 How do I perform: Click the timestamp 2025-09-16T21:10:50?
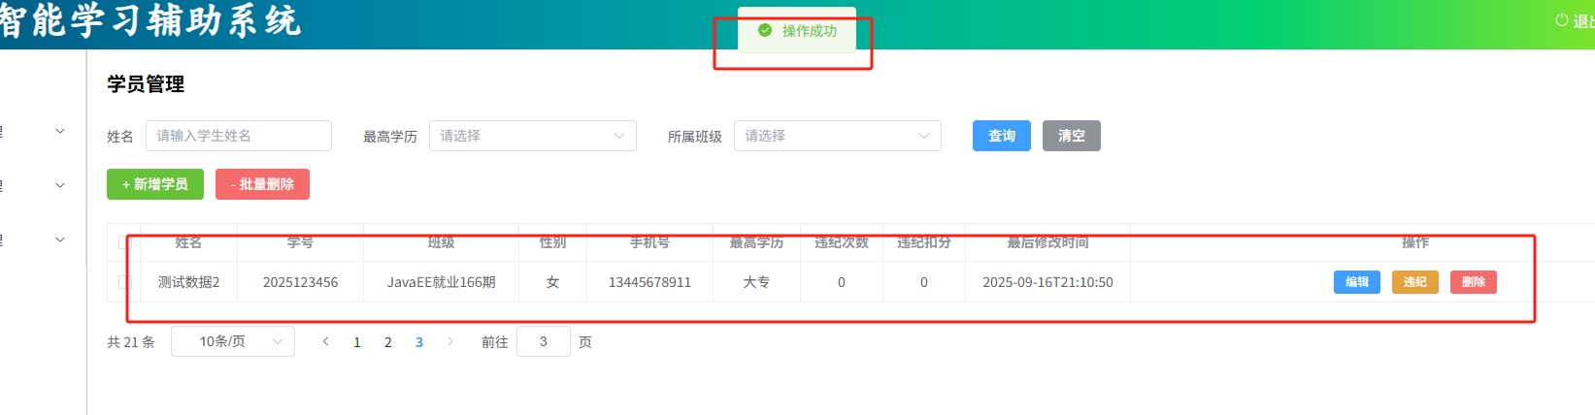click(1047, 282)
